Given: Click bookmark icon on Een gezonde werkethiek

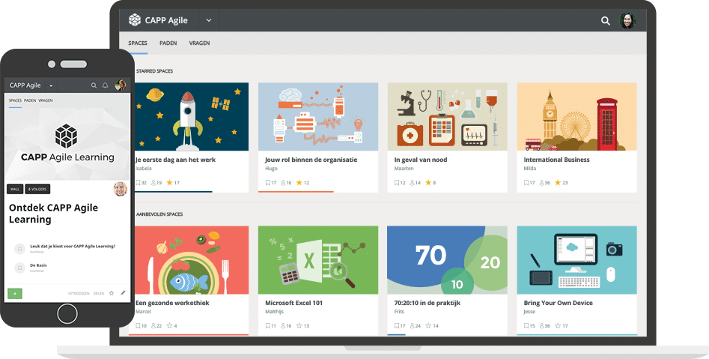Looking at the screenshot, I should click(x=138, y=326).
